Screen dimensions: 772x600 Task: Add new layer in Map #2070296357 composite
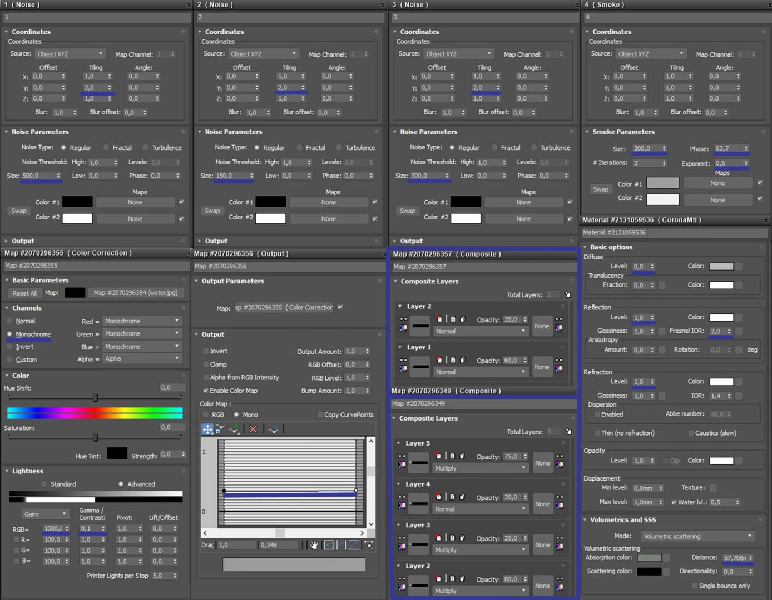tap(567, 294)
